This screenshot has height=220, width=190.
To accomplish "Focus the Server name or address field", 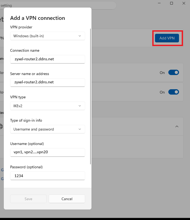I will point(48,82).
